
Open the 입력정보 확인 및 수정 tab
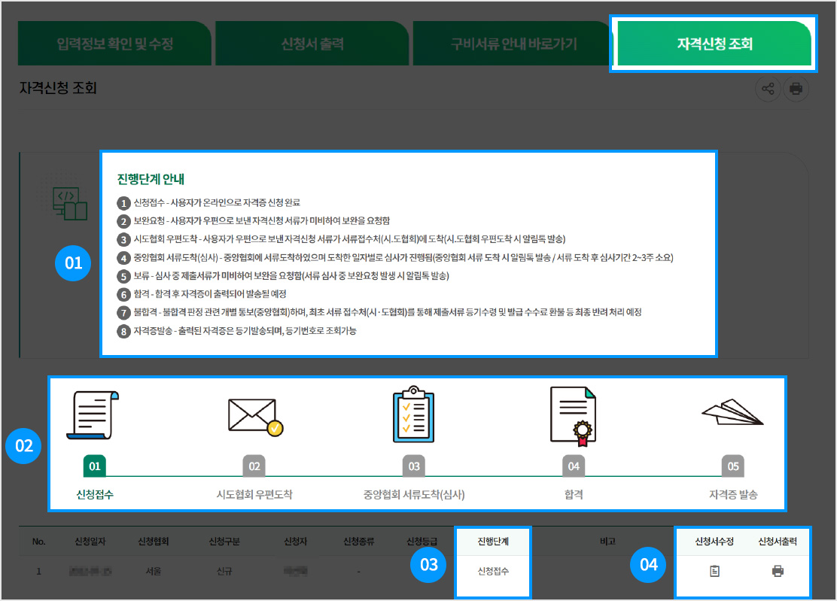(114, 44)
